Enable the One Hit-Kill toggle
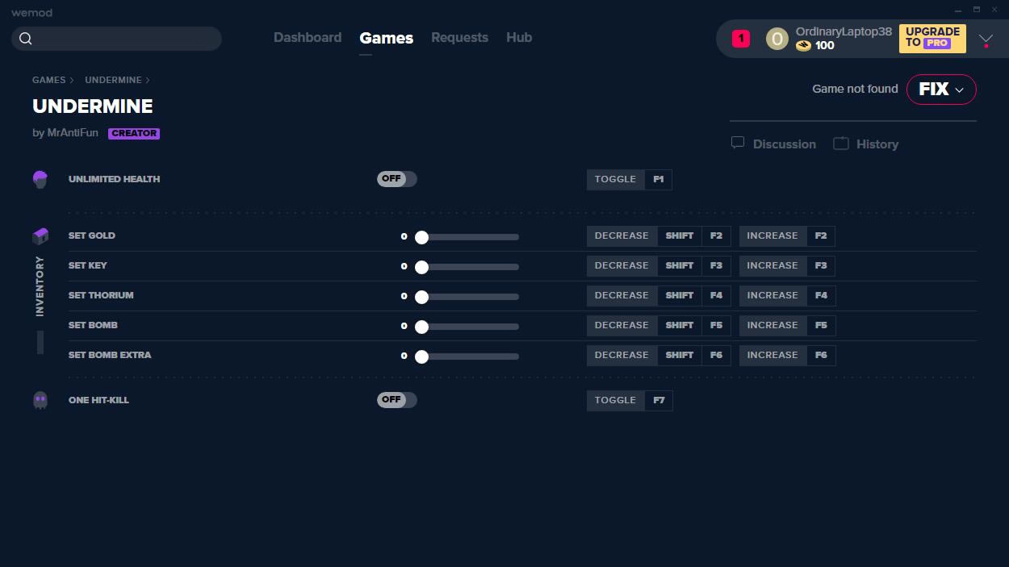The height and width of the screenshot is (567, 1009). 396,400
